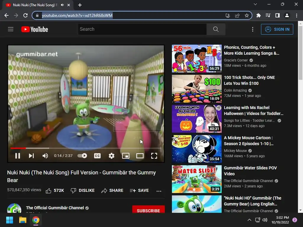Screen dimensions: 303x227
Task: Open A Mickey Mouse Cartoon Season 2 title
Action: [249, 141]
